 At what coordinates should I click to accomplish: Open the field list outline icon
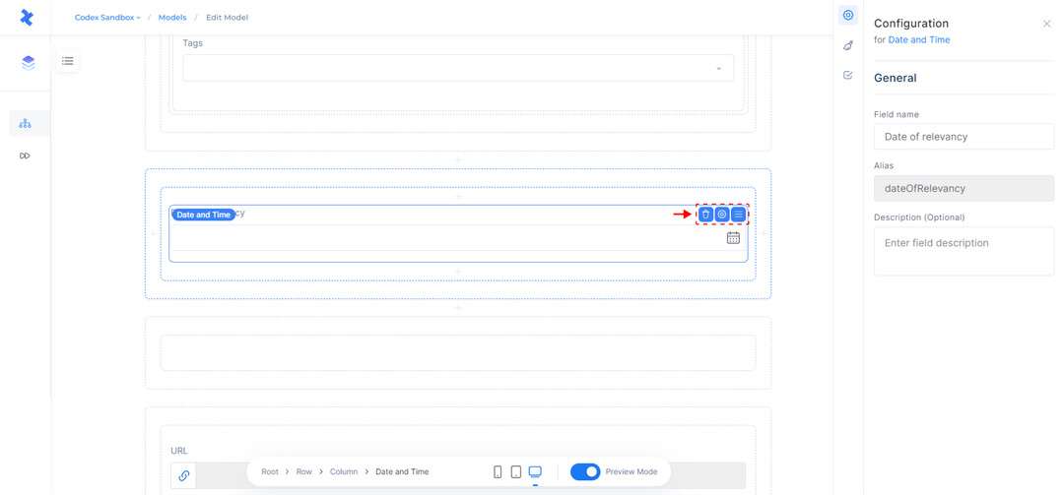pos(68,61)
